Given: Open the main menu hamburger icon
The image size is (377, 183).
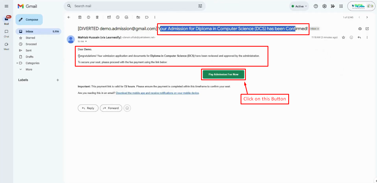Looking at the screenshot, I should tap(7, 6).
